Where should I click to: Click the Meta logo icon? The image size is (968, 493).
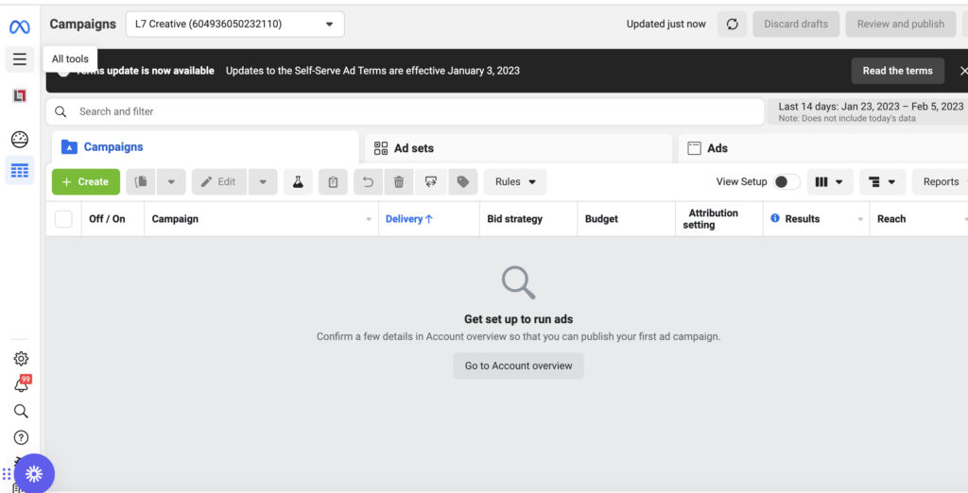tap(19, 27)
